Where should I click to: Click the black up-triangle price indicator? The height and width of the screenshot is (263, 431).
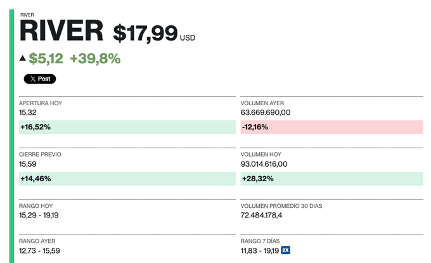click(x=23, y=59)
